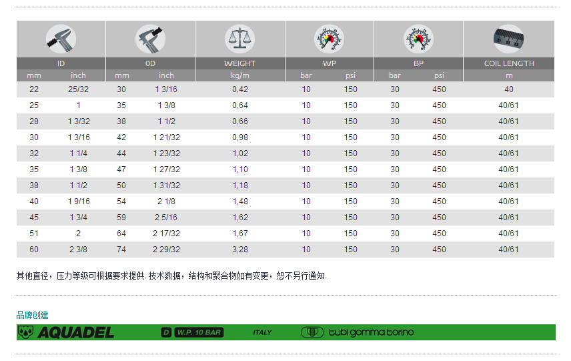The height and width of the screenshot is (361, 571).
Task: Click the coil length cell showing 40
Action: click(508, 89)
